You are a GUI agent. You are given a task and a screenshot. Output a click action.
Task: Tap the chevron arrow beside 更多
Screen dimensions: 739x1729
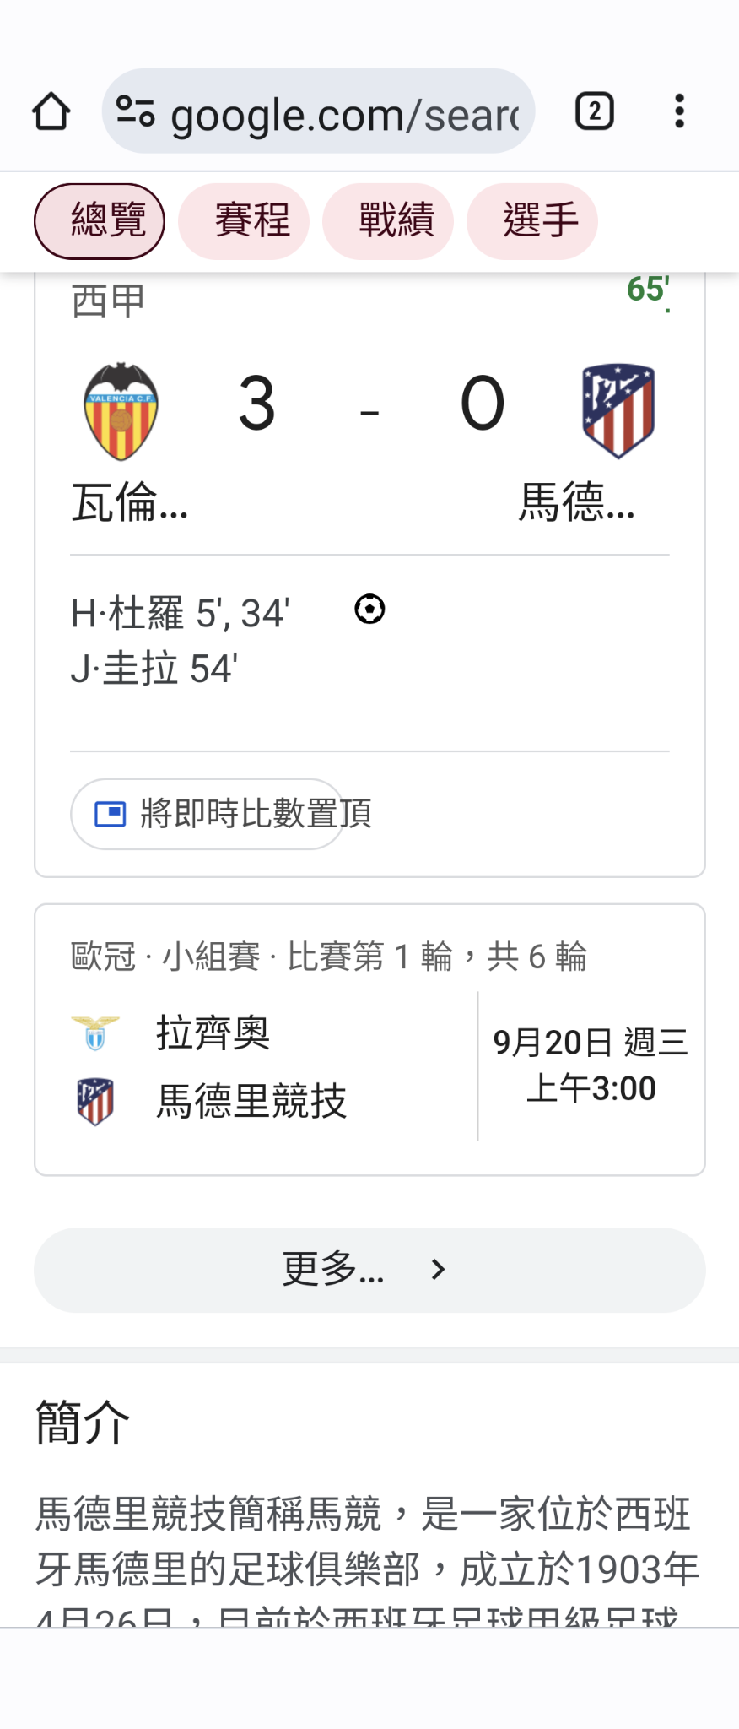[438, 1270]
